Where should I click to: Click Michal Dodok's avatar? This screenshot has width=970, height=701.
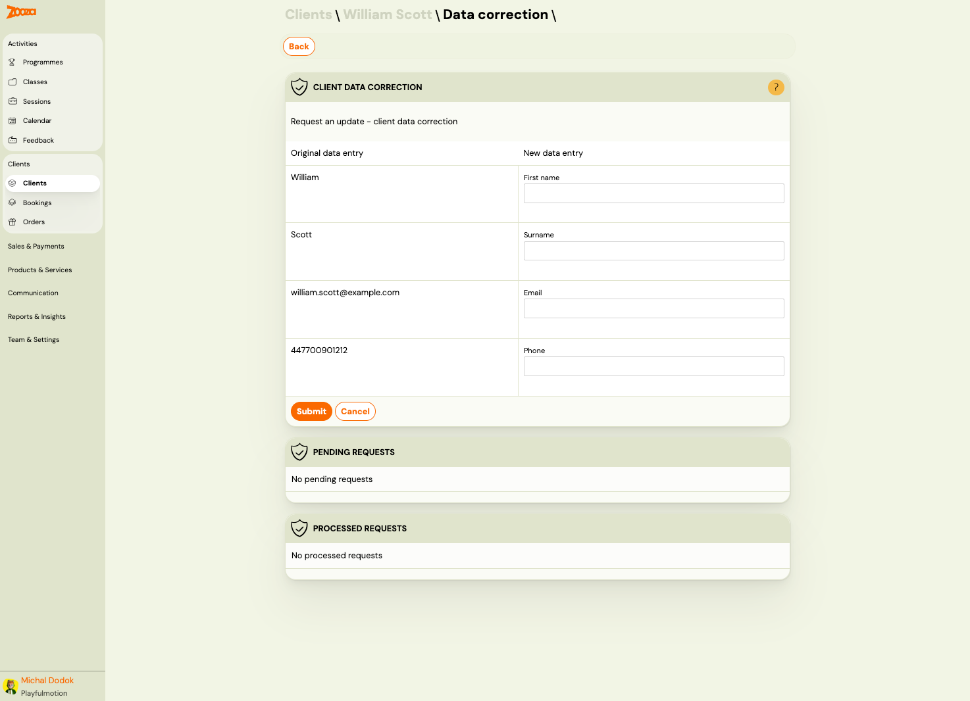[x=10, y=685]
